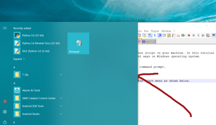
Task: Open the Plugins menu
Action: (x=155, y=31)
